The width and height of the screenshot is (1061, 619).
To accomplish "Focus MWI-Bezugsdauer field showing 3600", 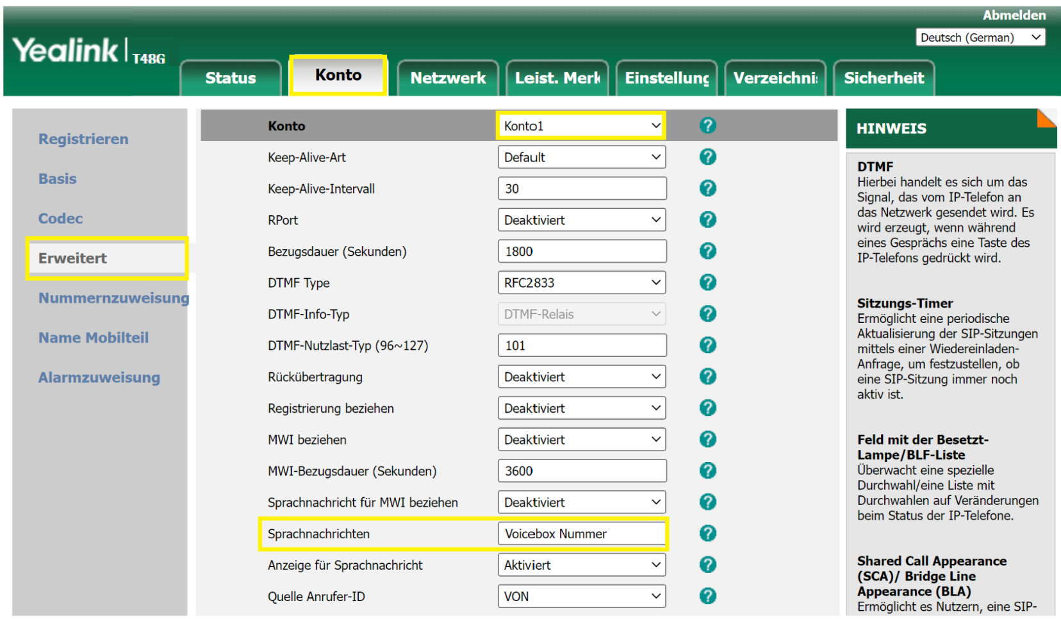I will coord(582,471).
